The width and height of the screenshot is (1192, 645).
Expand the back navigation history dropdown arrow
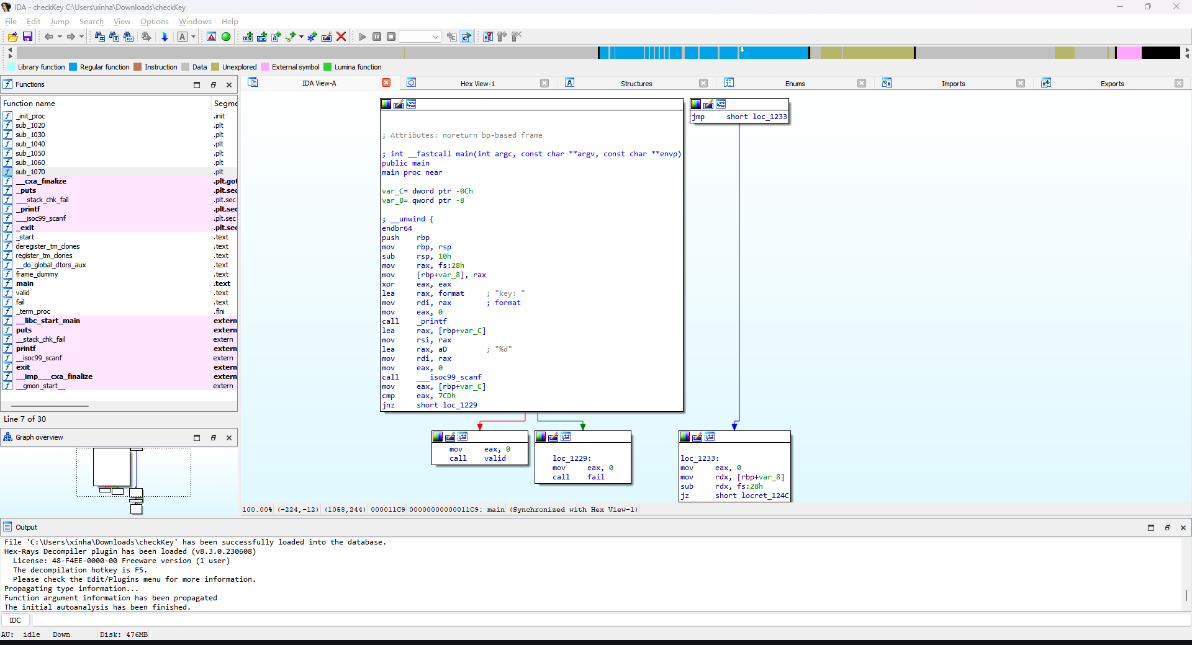tap(60, 37)
